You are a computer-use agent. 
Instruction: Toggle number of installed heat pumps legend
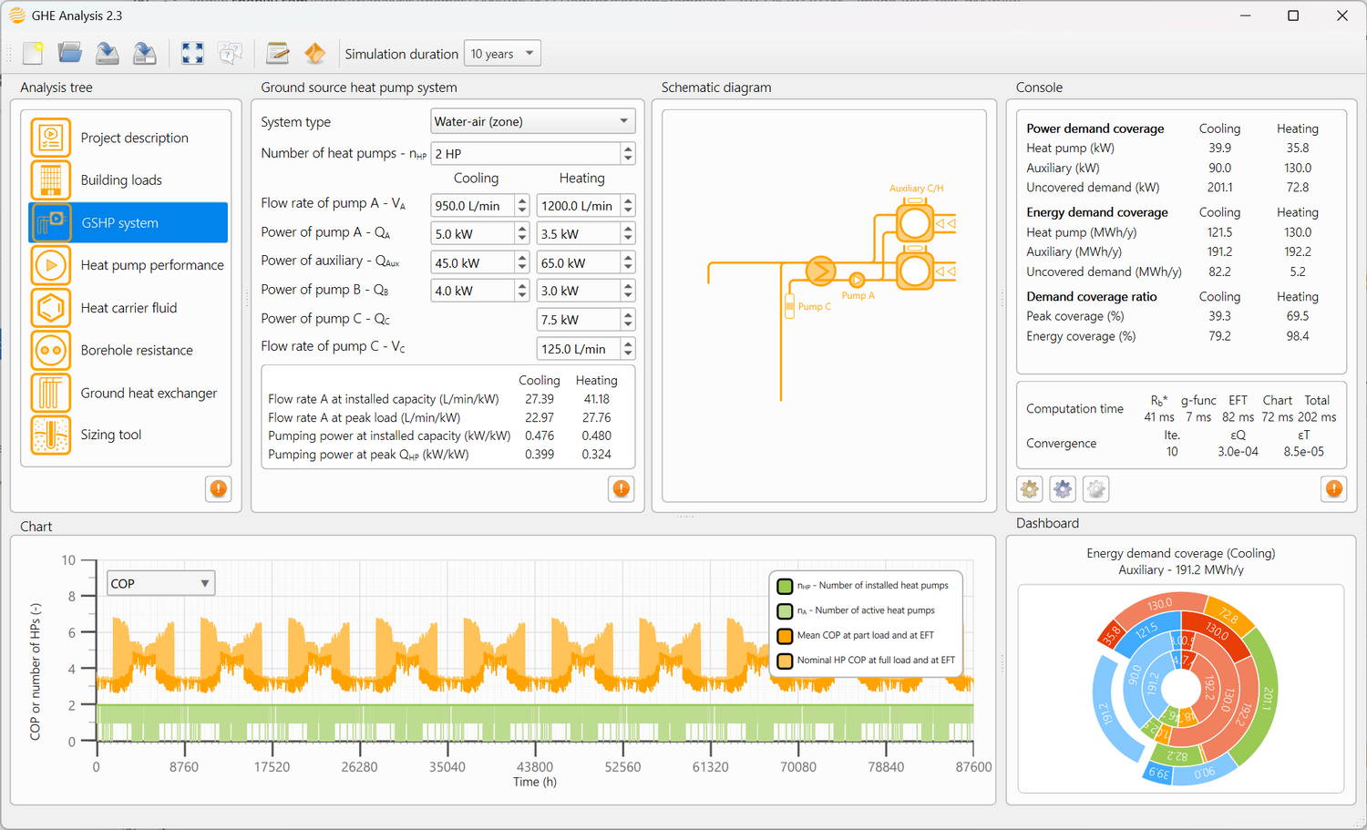(785, 586)
